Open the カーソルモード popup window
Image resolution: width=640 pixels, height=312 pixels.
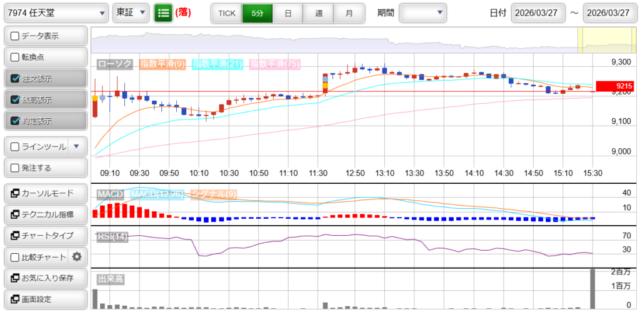45,193
